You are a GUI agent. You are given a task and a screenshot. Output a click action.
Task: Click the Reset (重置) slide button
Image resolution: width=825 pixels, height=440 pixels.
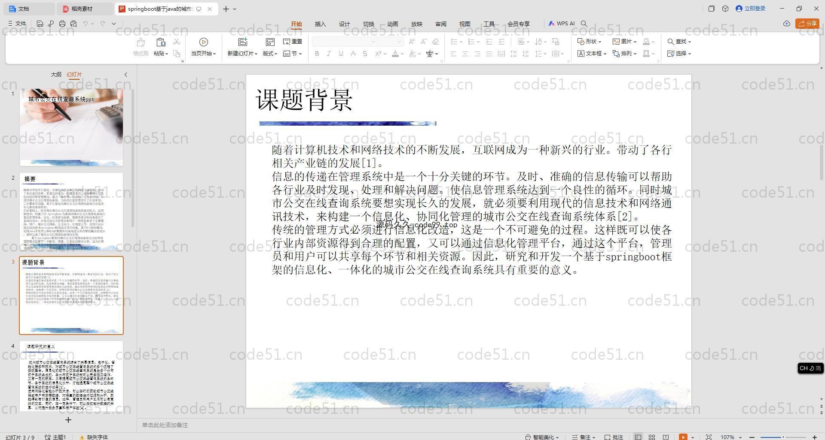(x=293, y=42)
